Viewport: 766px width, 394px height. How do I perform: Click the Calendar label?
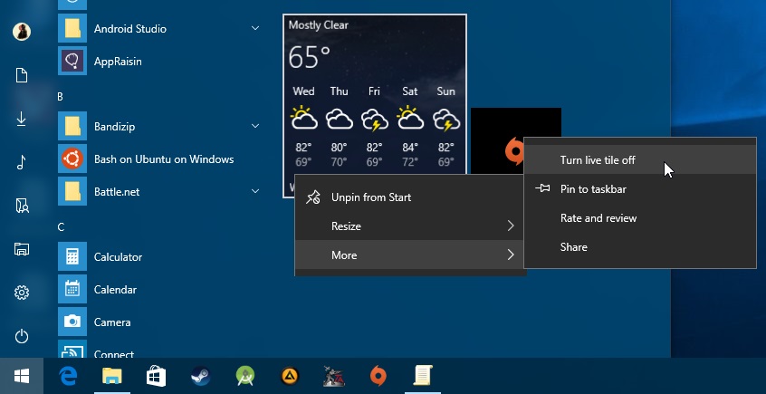[x=115, y=290]
